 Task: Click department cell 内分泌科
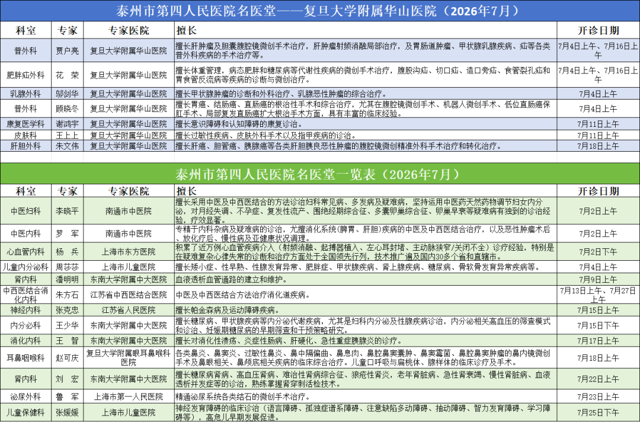[x=25, y=325]
